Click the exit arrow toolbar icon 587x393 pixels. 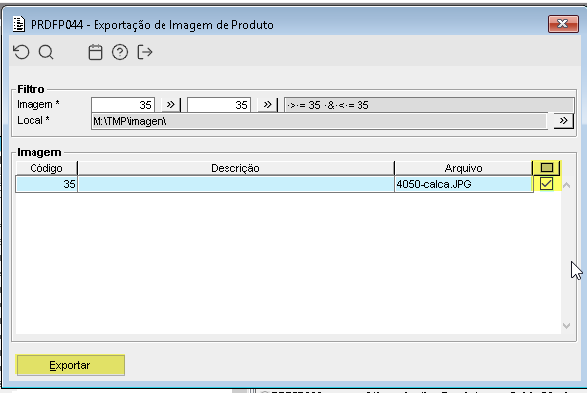point(145,52)
